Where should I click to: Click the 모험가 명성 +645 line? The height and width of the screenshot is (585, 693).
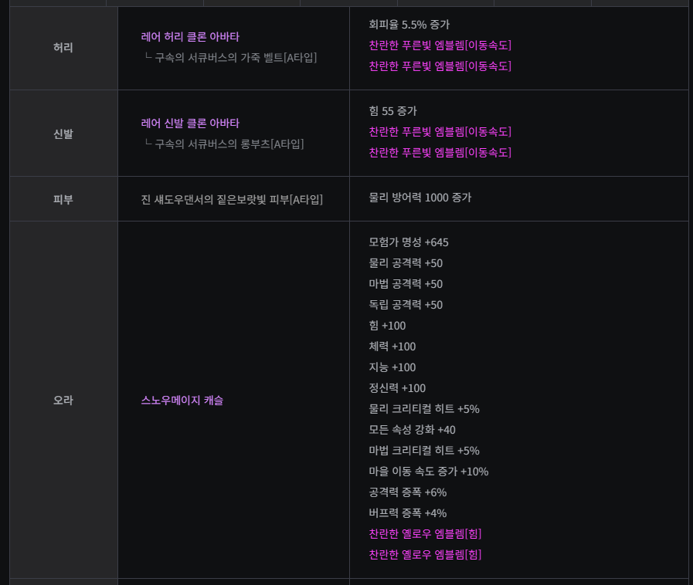(409, 242)
